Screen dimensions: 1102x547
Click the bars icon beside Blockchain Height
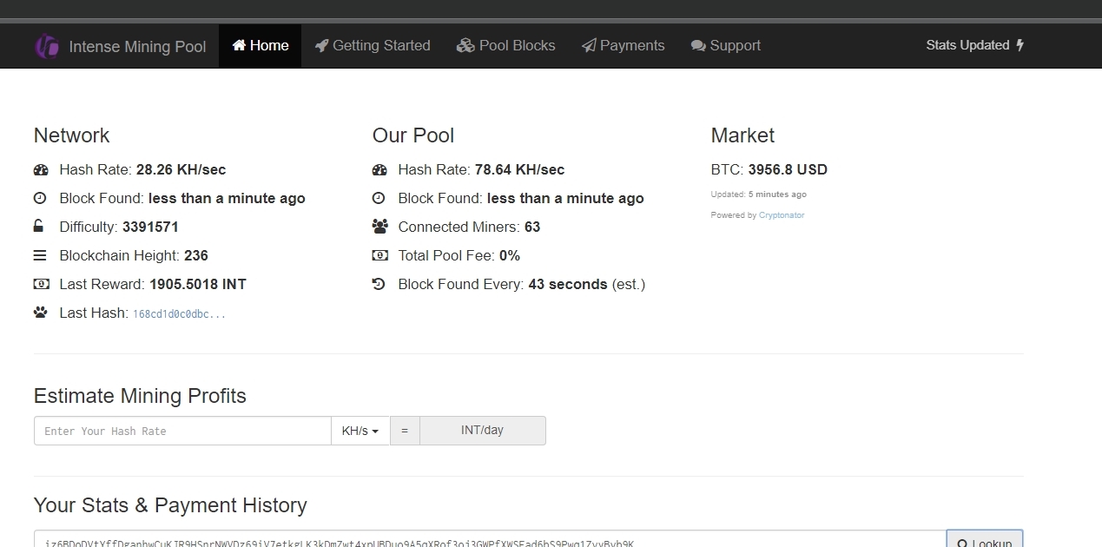(x=40, y=255)
